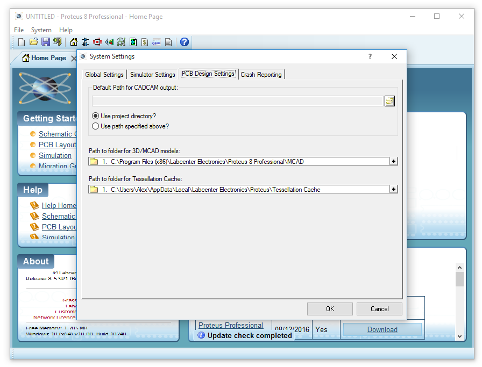Open Schematic Capture from the toolbar icon
The width and height of the screenshot is (482, 367).
[86, 42]
